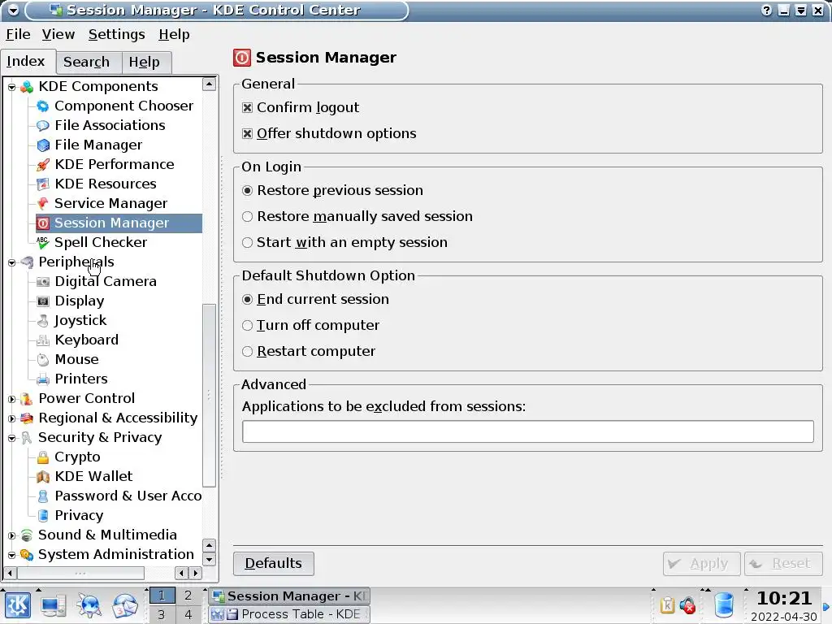
Task: Select End current session option
Action: click(247, 299)
